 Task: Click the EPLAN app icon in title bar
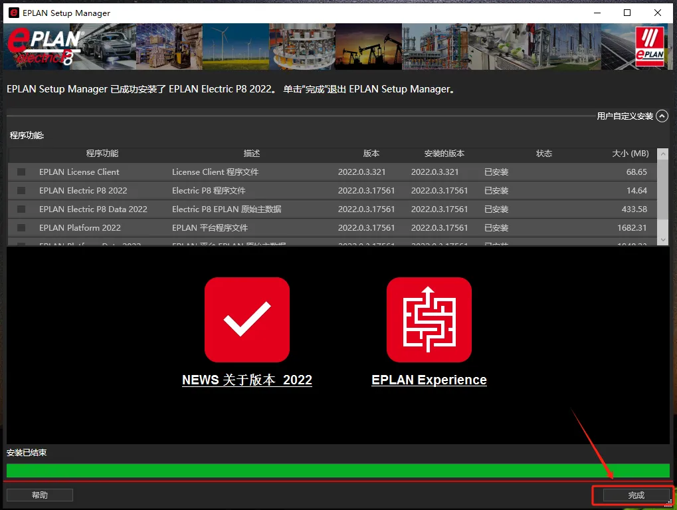pos(14,13)
